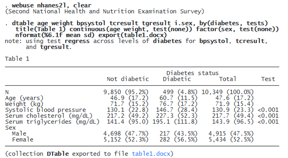288x158 pixels.
Task: Open the table1.docx link
Action: click(x=151, y=154)
